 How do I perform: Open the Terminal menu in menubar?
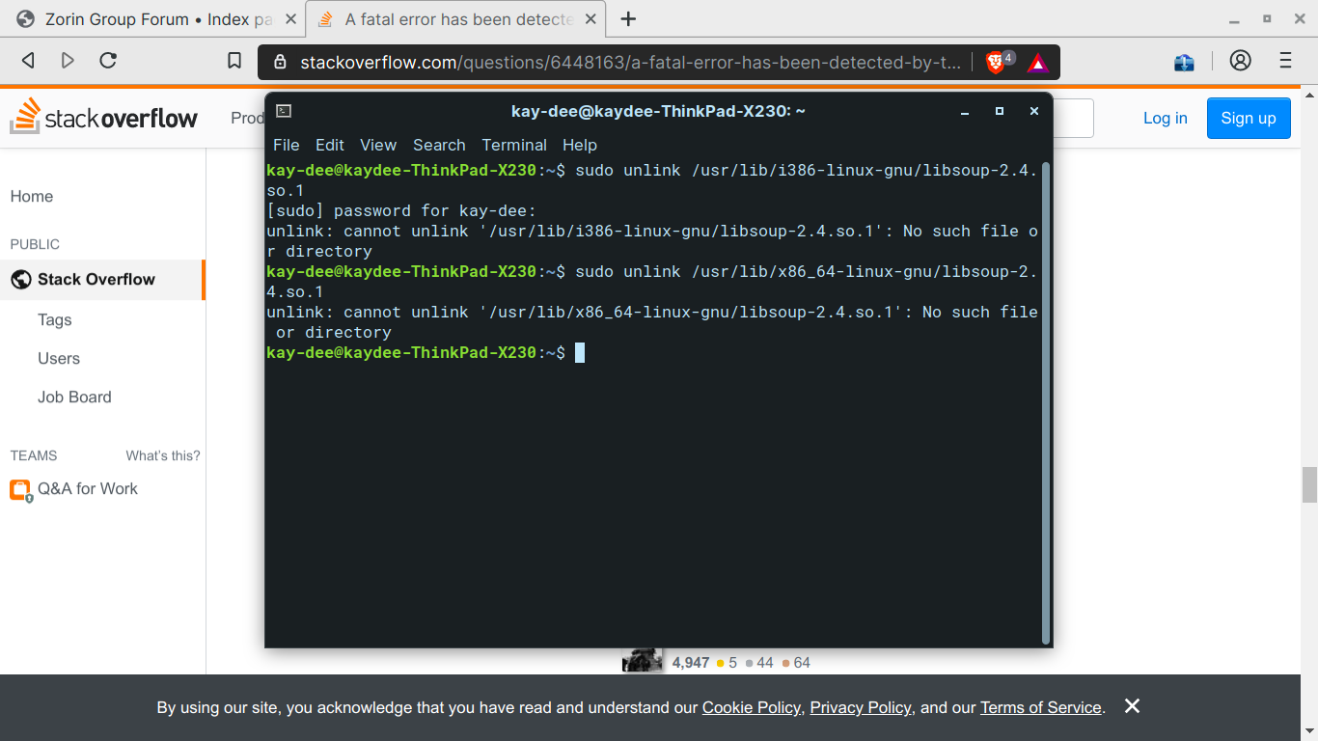(x=514, y=145)
